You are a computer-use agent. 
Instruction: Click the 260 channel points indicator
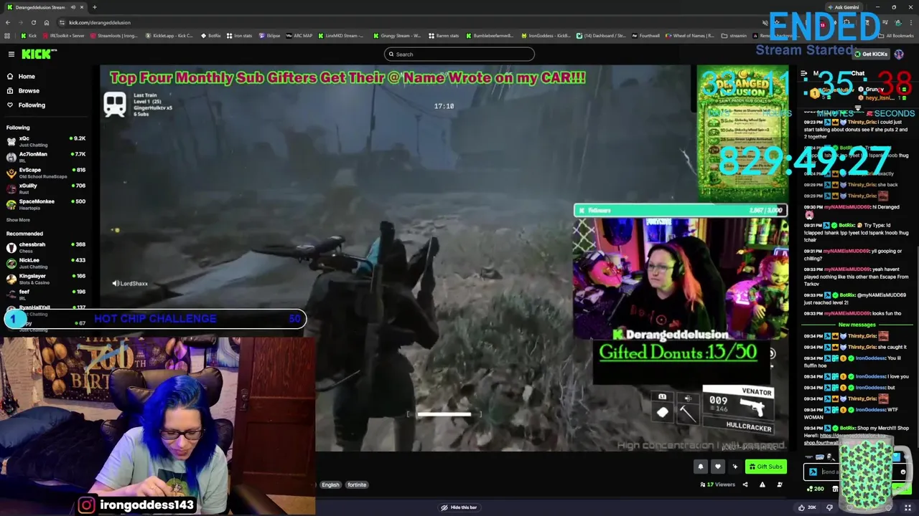click(815, 489)
